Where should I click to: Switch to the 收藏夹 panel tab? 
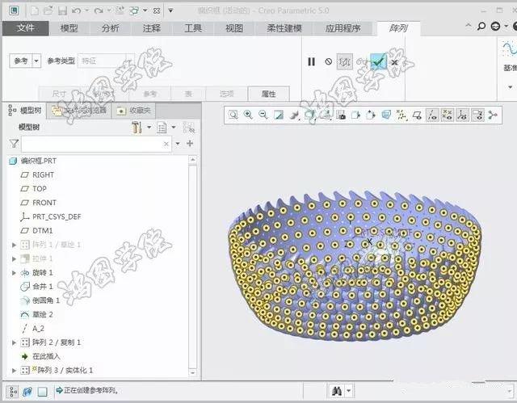[133, 111]
